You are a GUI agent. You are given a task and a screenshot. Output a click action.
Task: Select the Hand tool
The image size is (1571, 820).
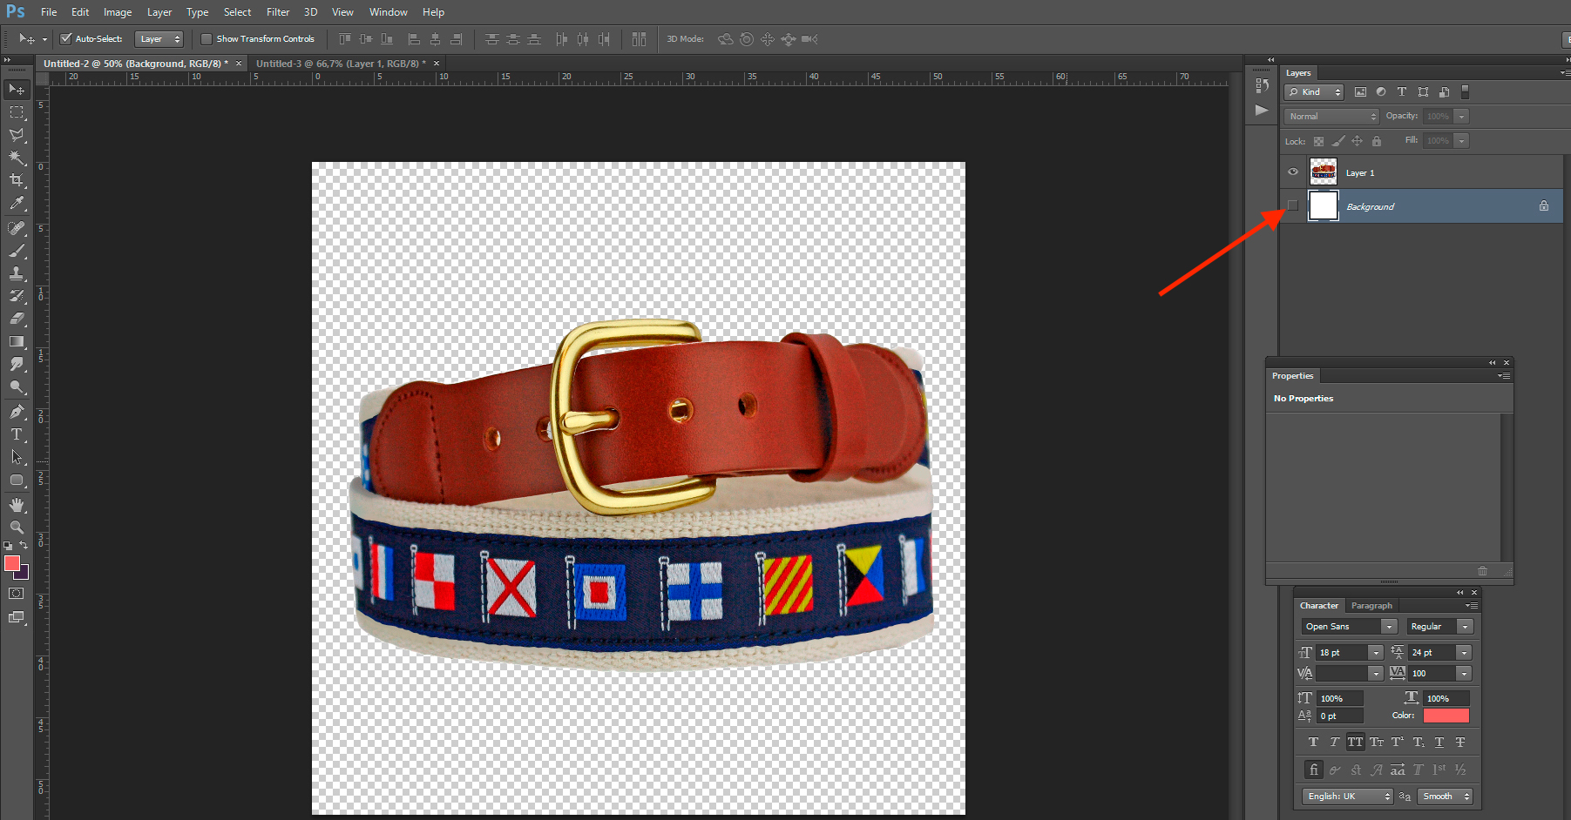point(17,505)
